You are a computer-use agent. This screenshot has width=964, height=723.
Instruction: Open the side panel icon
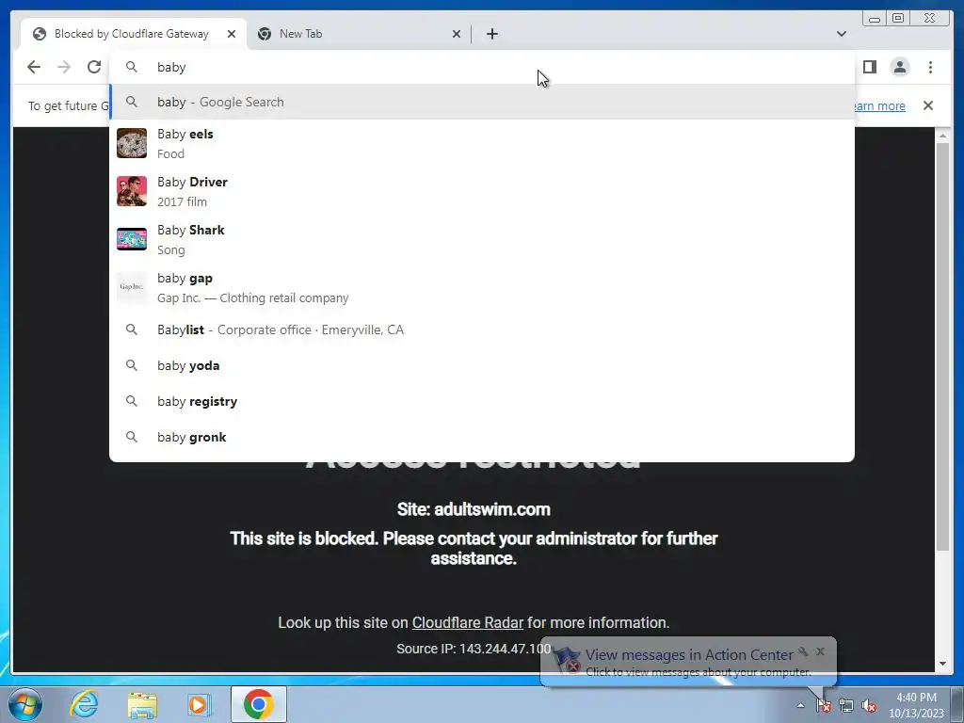pos(869,67)
